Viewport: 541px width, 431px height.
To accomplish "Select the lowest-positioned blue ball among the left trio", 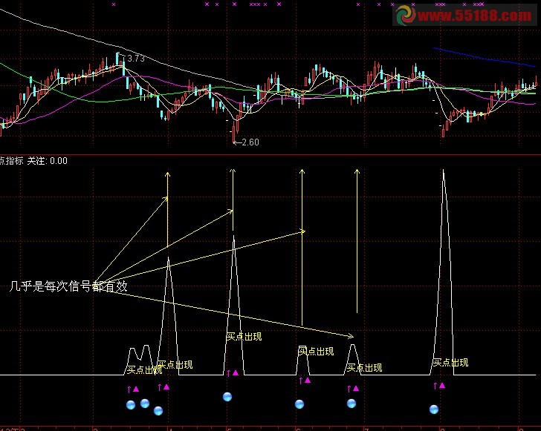I will click(x=158, y=411).
